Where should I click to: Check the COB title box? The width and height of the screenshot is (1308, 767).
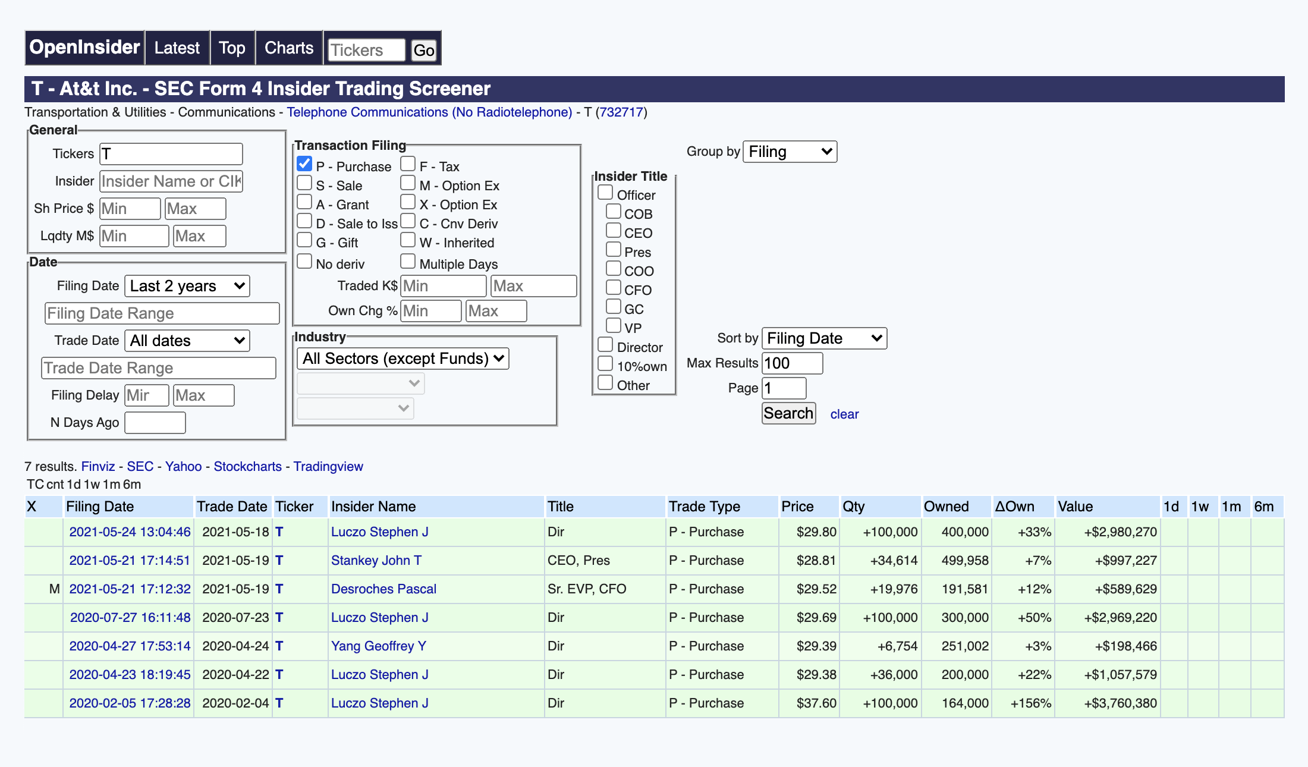(614, 212)
